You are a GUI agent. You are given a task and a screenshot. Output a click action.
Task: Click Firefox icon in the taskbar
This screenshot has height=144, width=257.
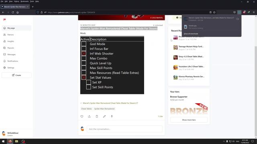[x=10, y=141]
